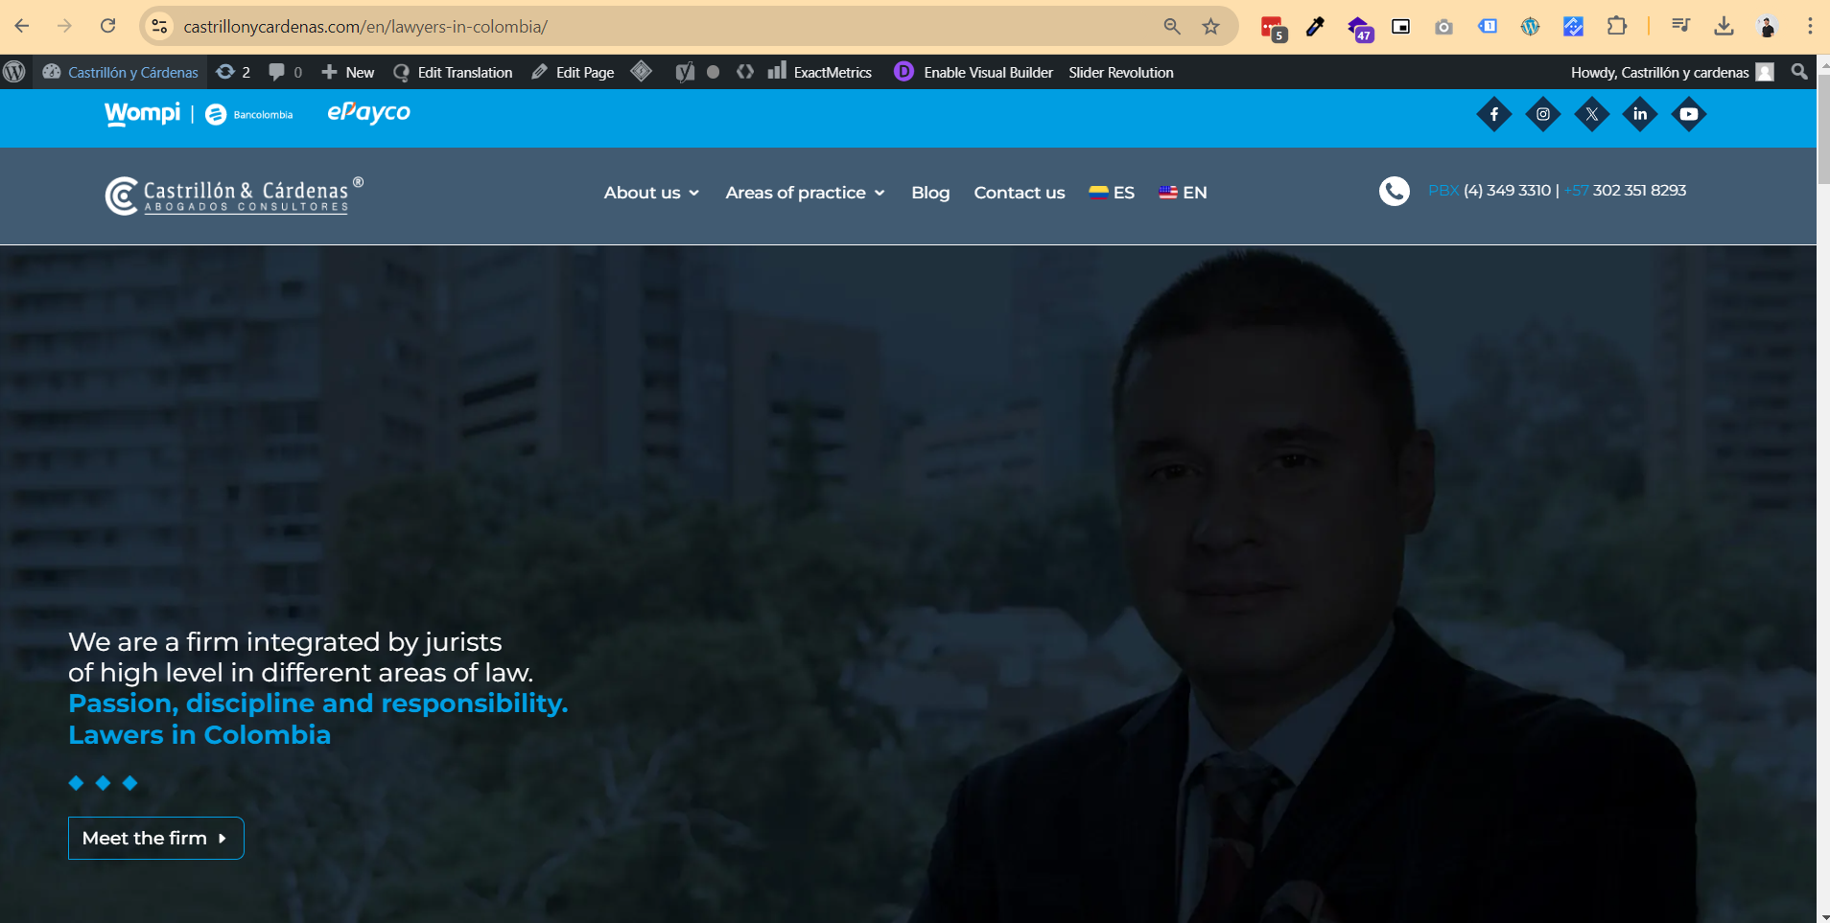
Task: Click the Wompi Bancolombia payment logo
Action: click(x=199, y=114)
